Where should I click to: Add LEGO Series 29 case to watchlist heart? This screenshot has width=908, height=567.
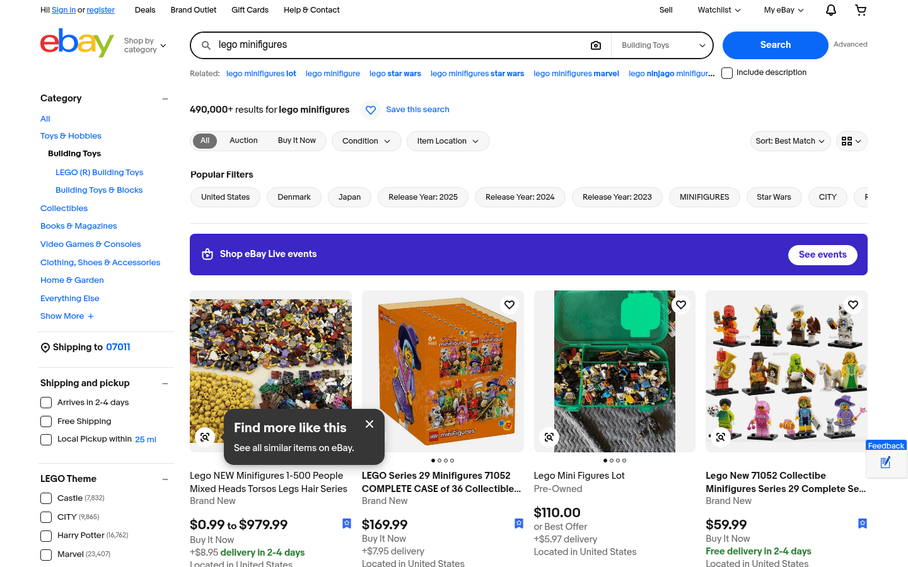[509, 305]
